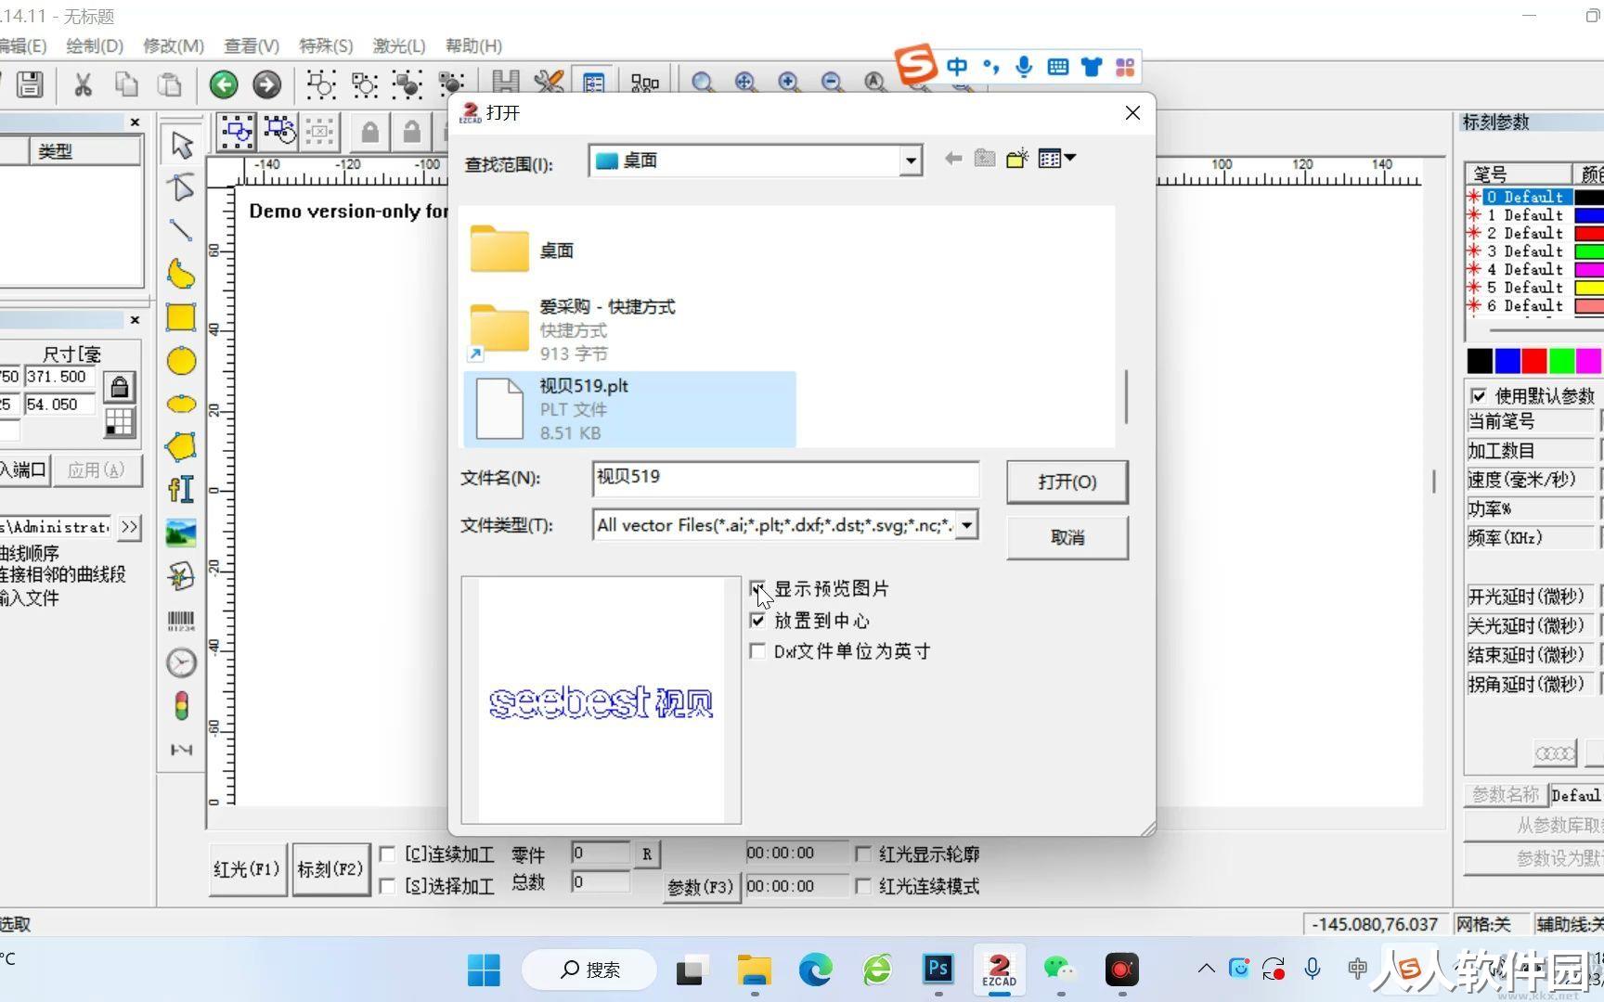Open Photoshop from taskbar
This screenshot has width=1604, height=1002.
pyautogui.click(x=938, y=970)
